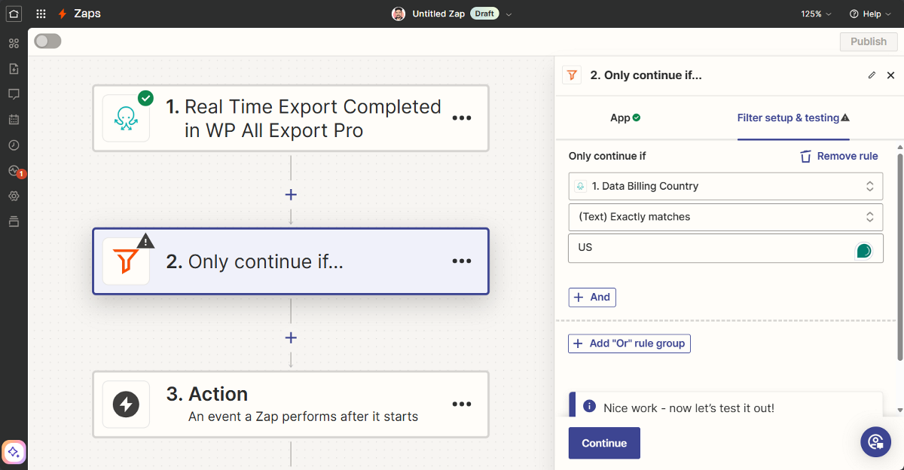
Task: Expand the Untitled Zap name chevron
Action: pyautogui.click(x=508, y=14)
